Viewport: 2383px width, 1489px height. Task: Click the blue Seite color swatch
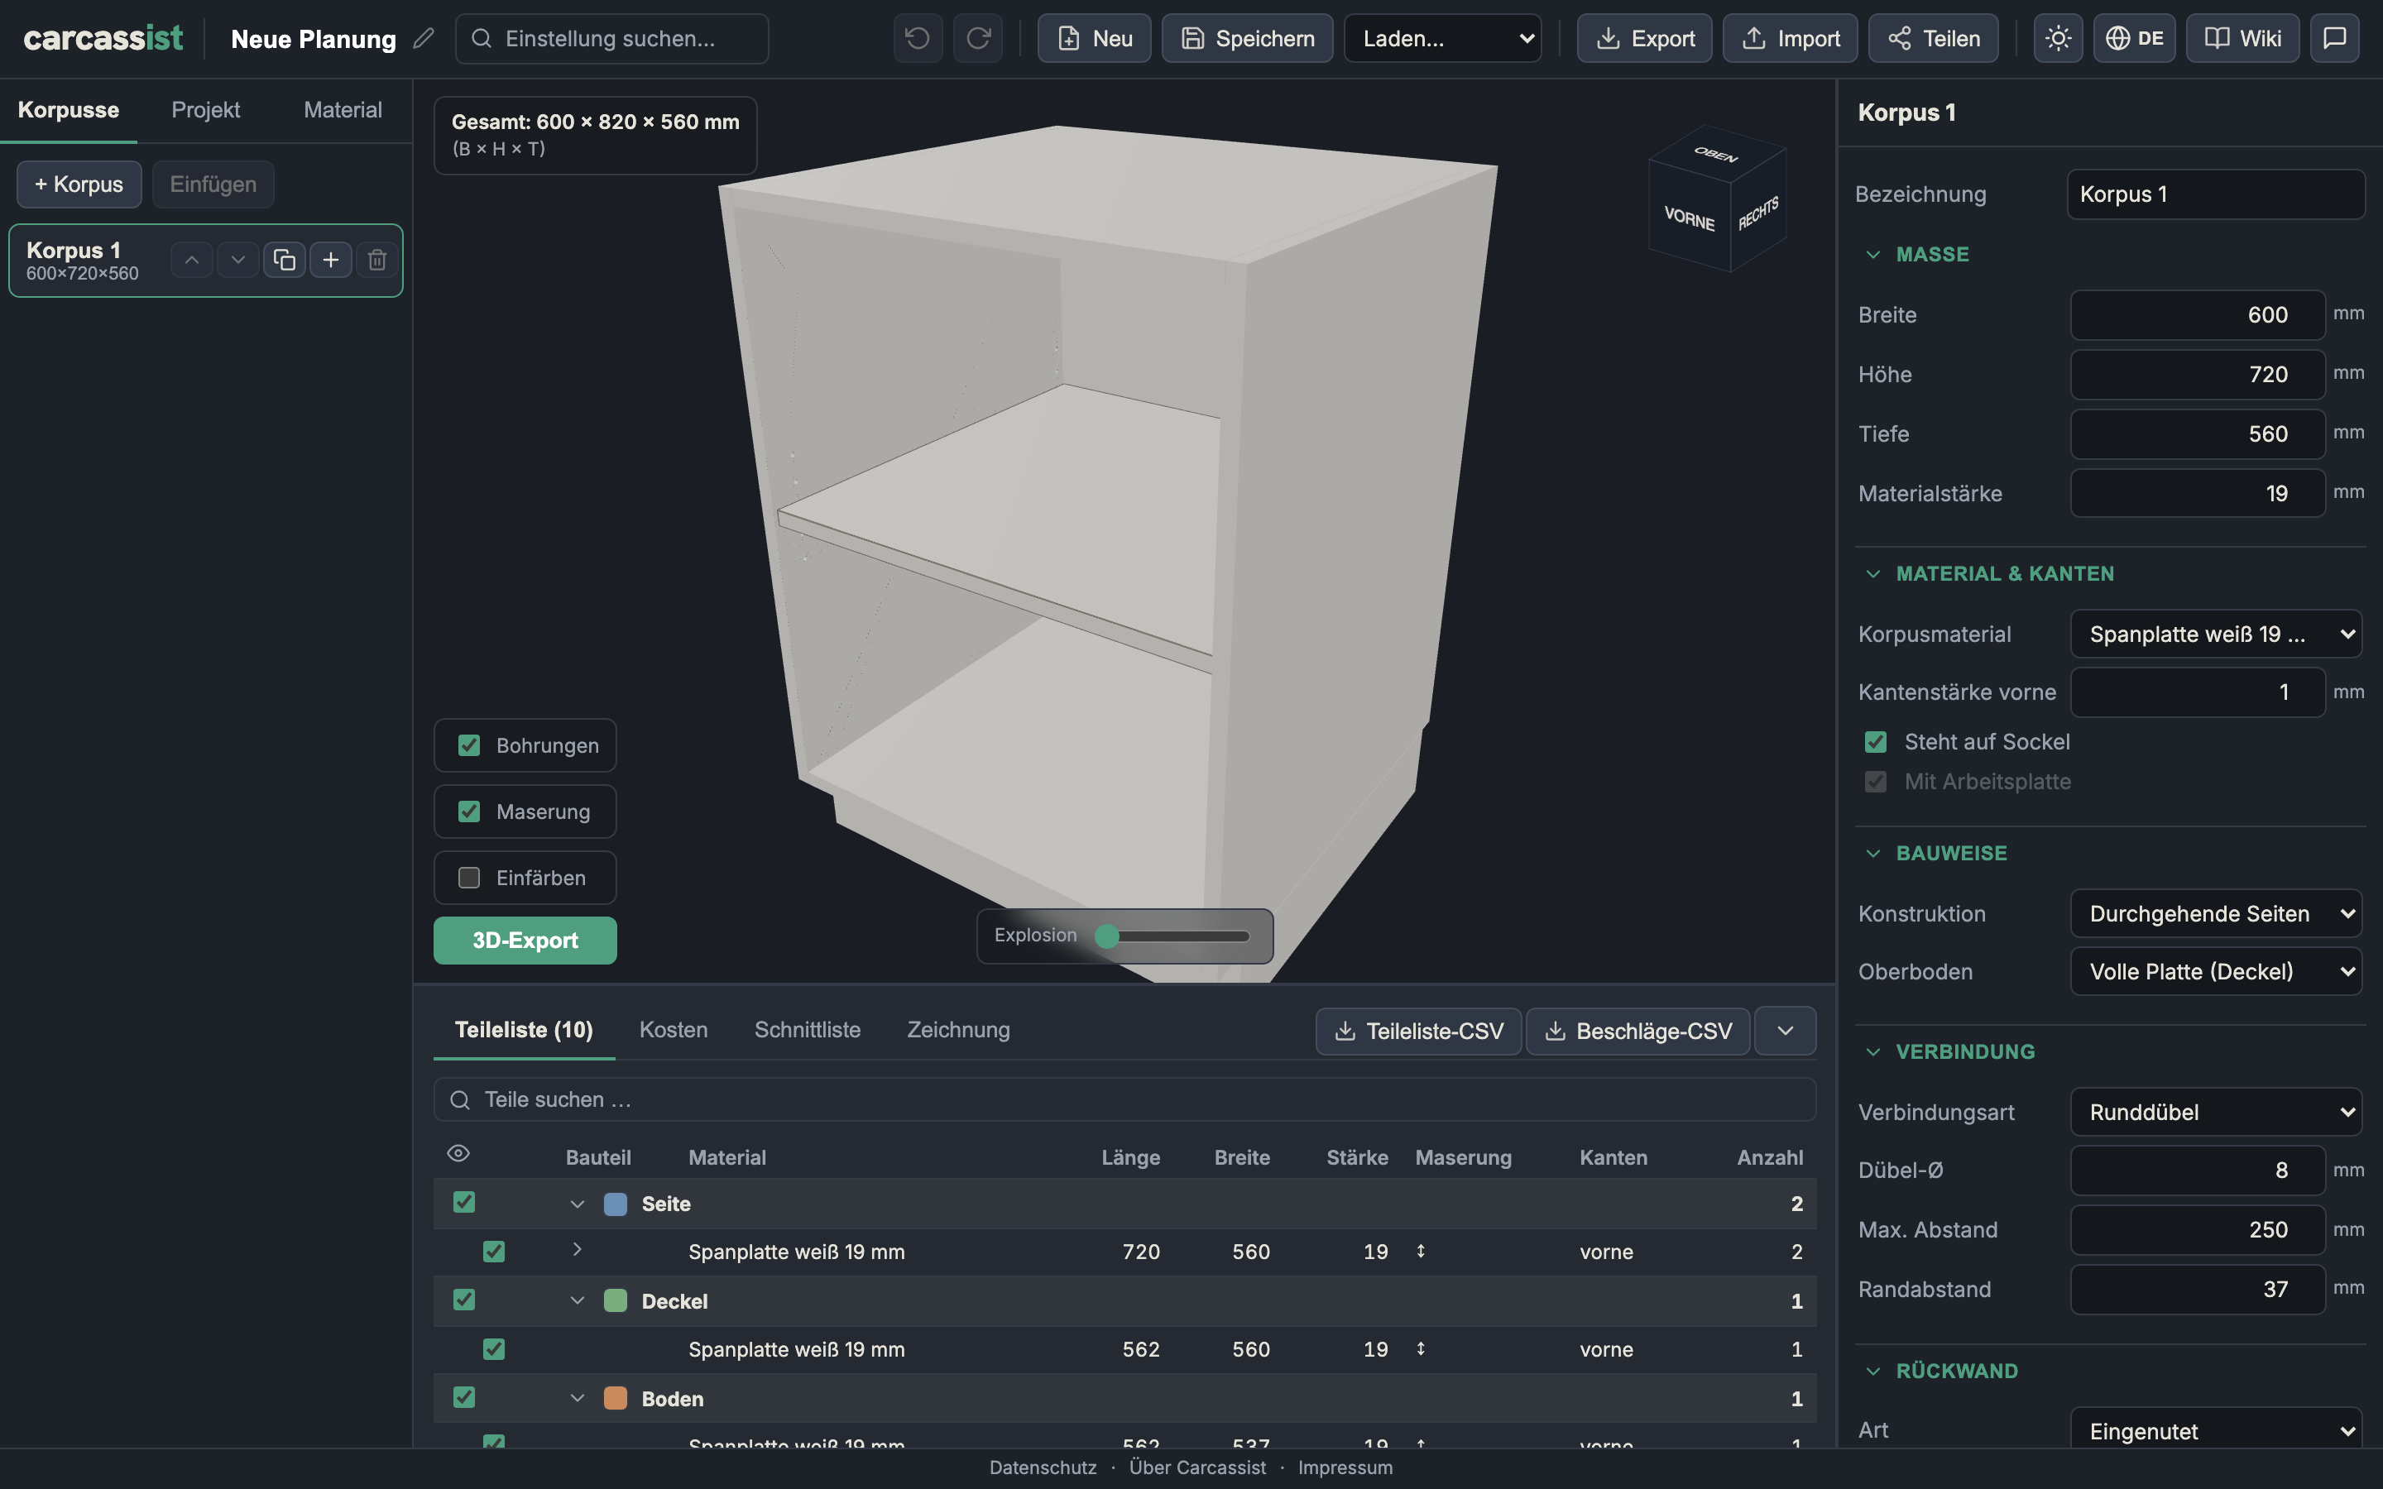[x=616, y=1204]
